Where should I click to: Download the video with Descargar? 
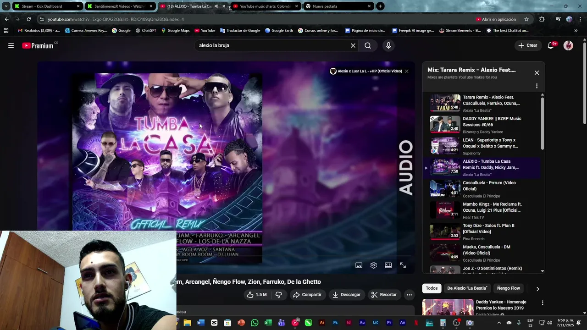pyautogui.click(x=347, y=295)
